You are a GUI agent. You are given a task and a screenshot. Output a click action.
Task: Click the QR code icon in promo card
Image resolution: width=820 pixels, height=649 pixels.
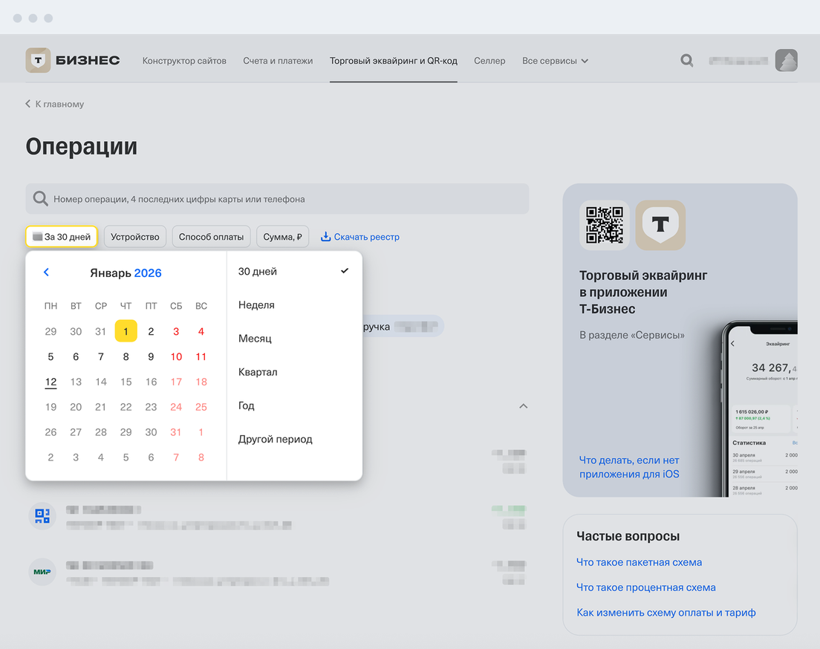tap(604, 225)
